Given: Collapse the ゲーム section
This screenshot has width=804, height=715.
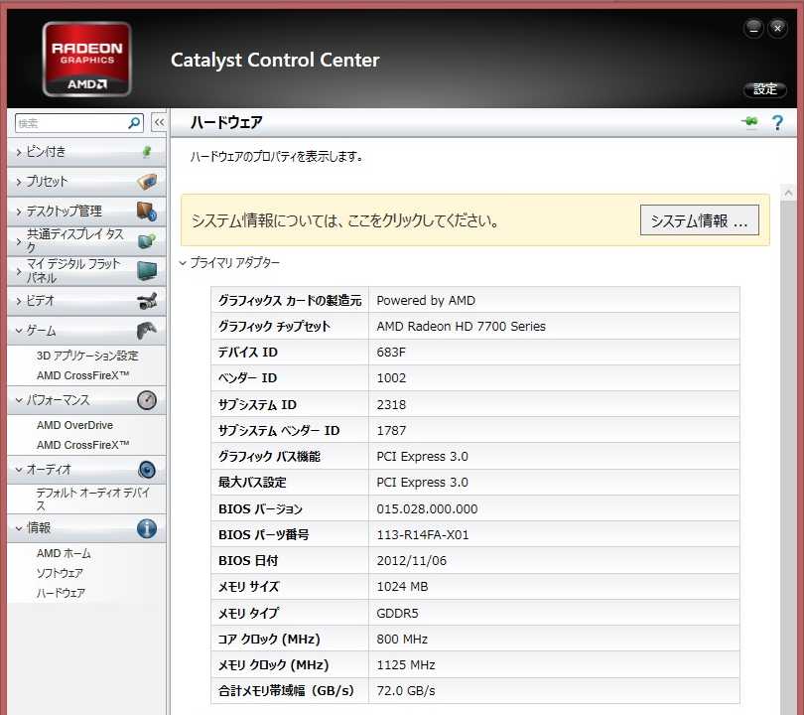Looking at the screenshot, I should click(86, 331).
